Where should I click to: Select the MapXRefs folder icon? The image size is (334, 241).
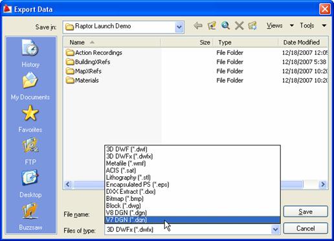pyautogui.click(x=70, y=71)
